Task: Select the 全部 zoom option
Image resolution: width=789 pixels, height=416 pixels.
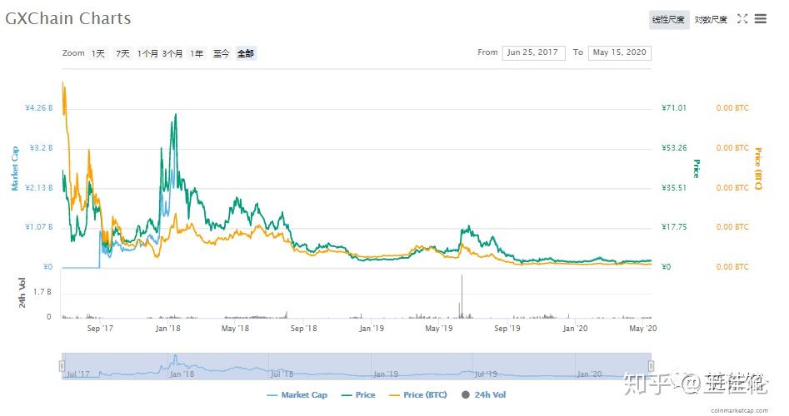Action: click(246, 53)
